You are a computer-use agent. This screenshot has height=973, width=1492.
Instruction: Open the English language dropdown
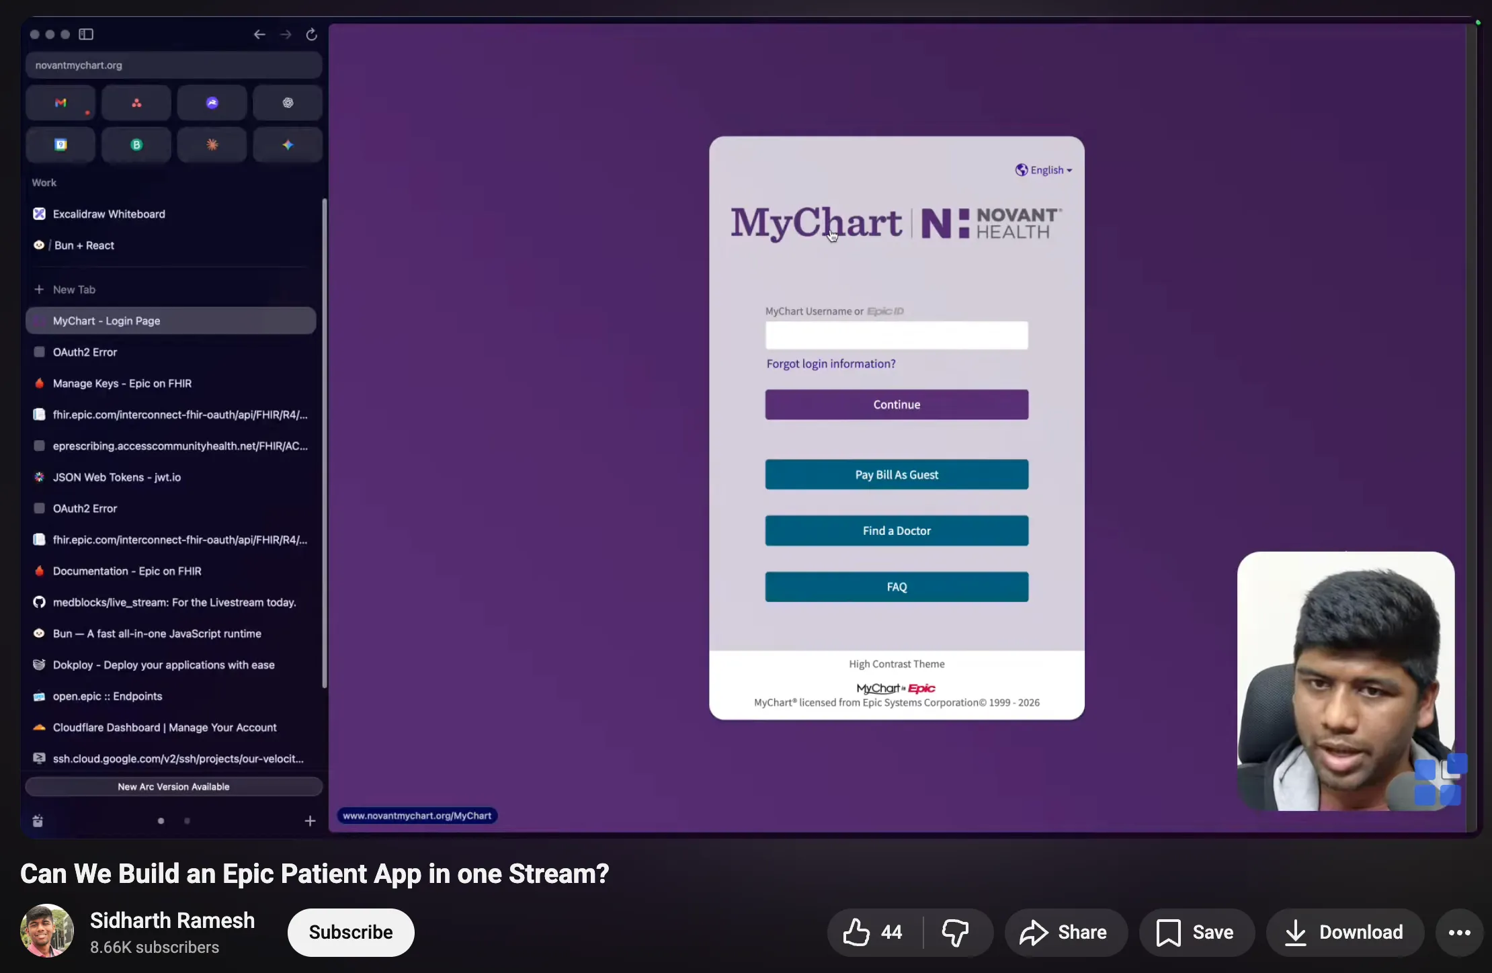[x=1043, y=170]
